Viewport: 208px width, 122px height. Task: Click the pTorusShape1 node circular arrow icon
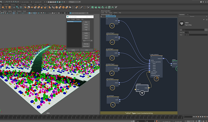pyautogui.click(x=112, y=88)
